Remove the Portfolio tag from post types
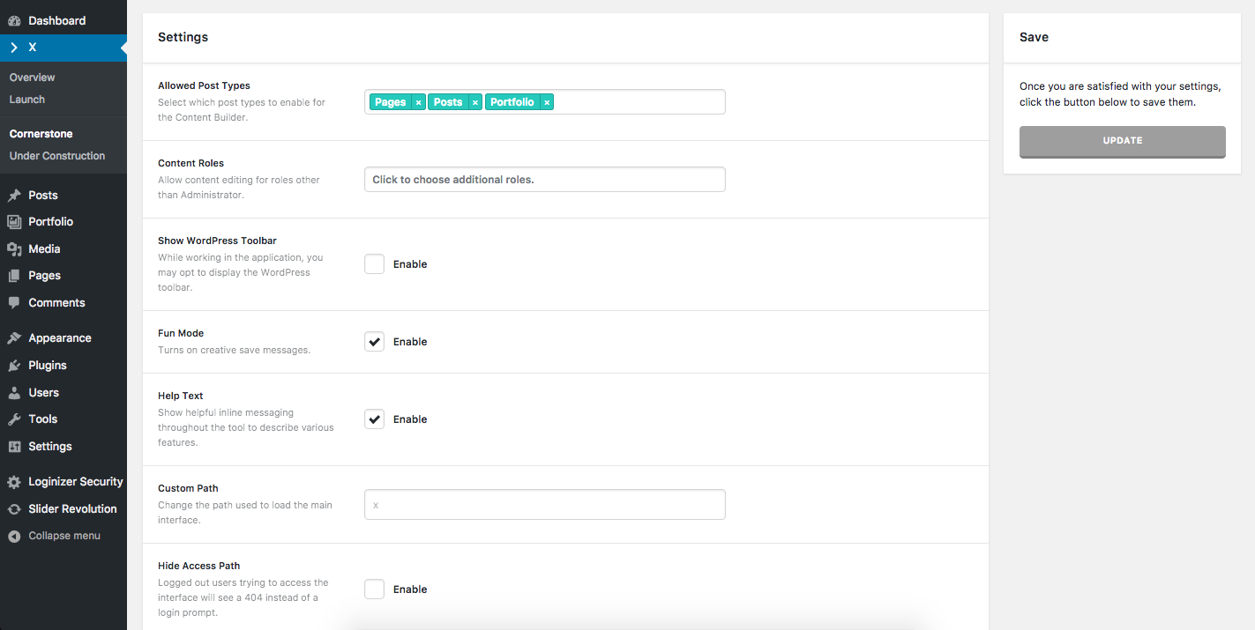The height and width of the screenshot is (630, 1255). (547, 102)
